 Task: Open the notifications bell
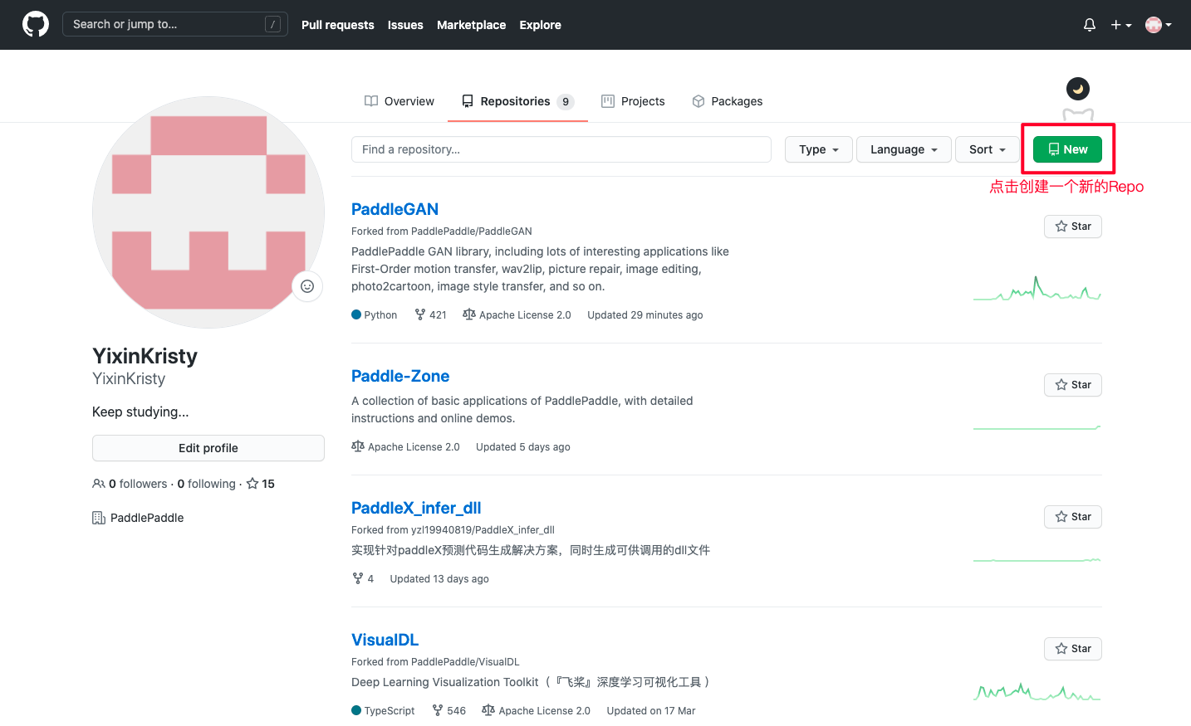[x=1090, y=25]
